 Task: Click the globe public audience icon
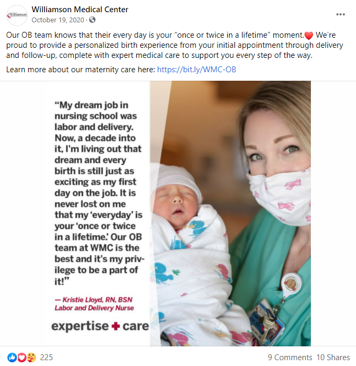pyautogui.click(x=92, y=20)
